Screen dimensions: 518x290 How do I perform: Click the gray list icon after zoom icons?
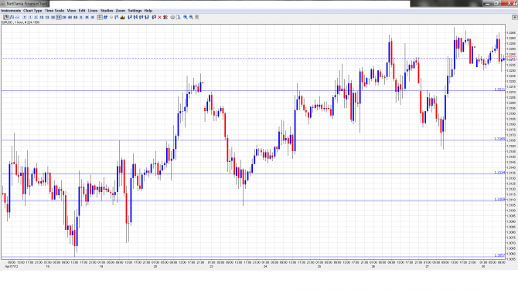point(197,17)
